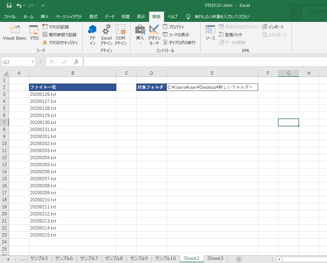
Task: Start マクロの記録 recording
Action: (56, 27)
